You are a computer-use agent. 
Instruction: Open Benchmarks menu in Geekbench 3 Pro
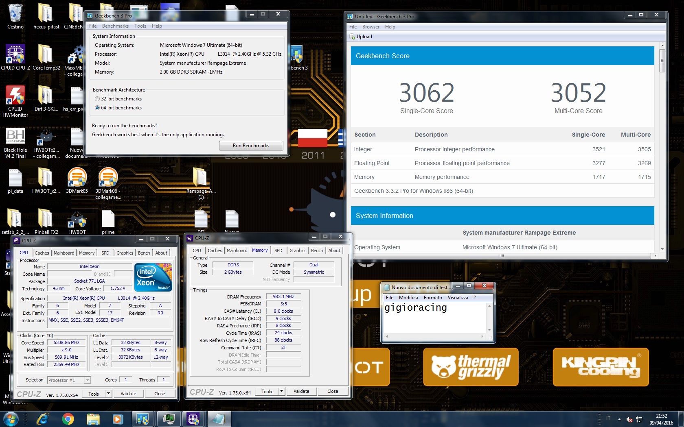pos(115,26)
